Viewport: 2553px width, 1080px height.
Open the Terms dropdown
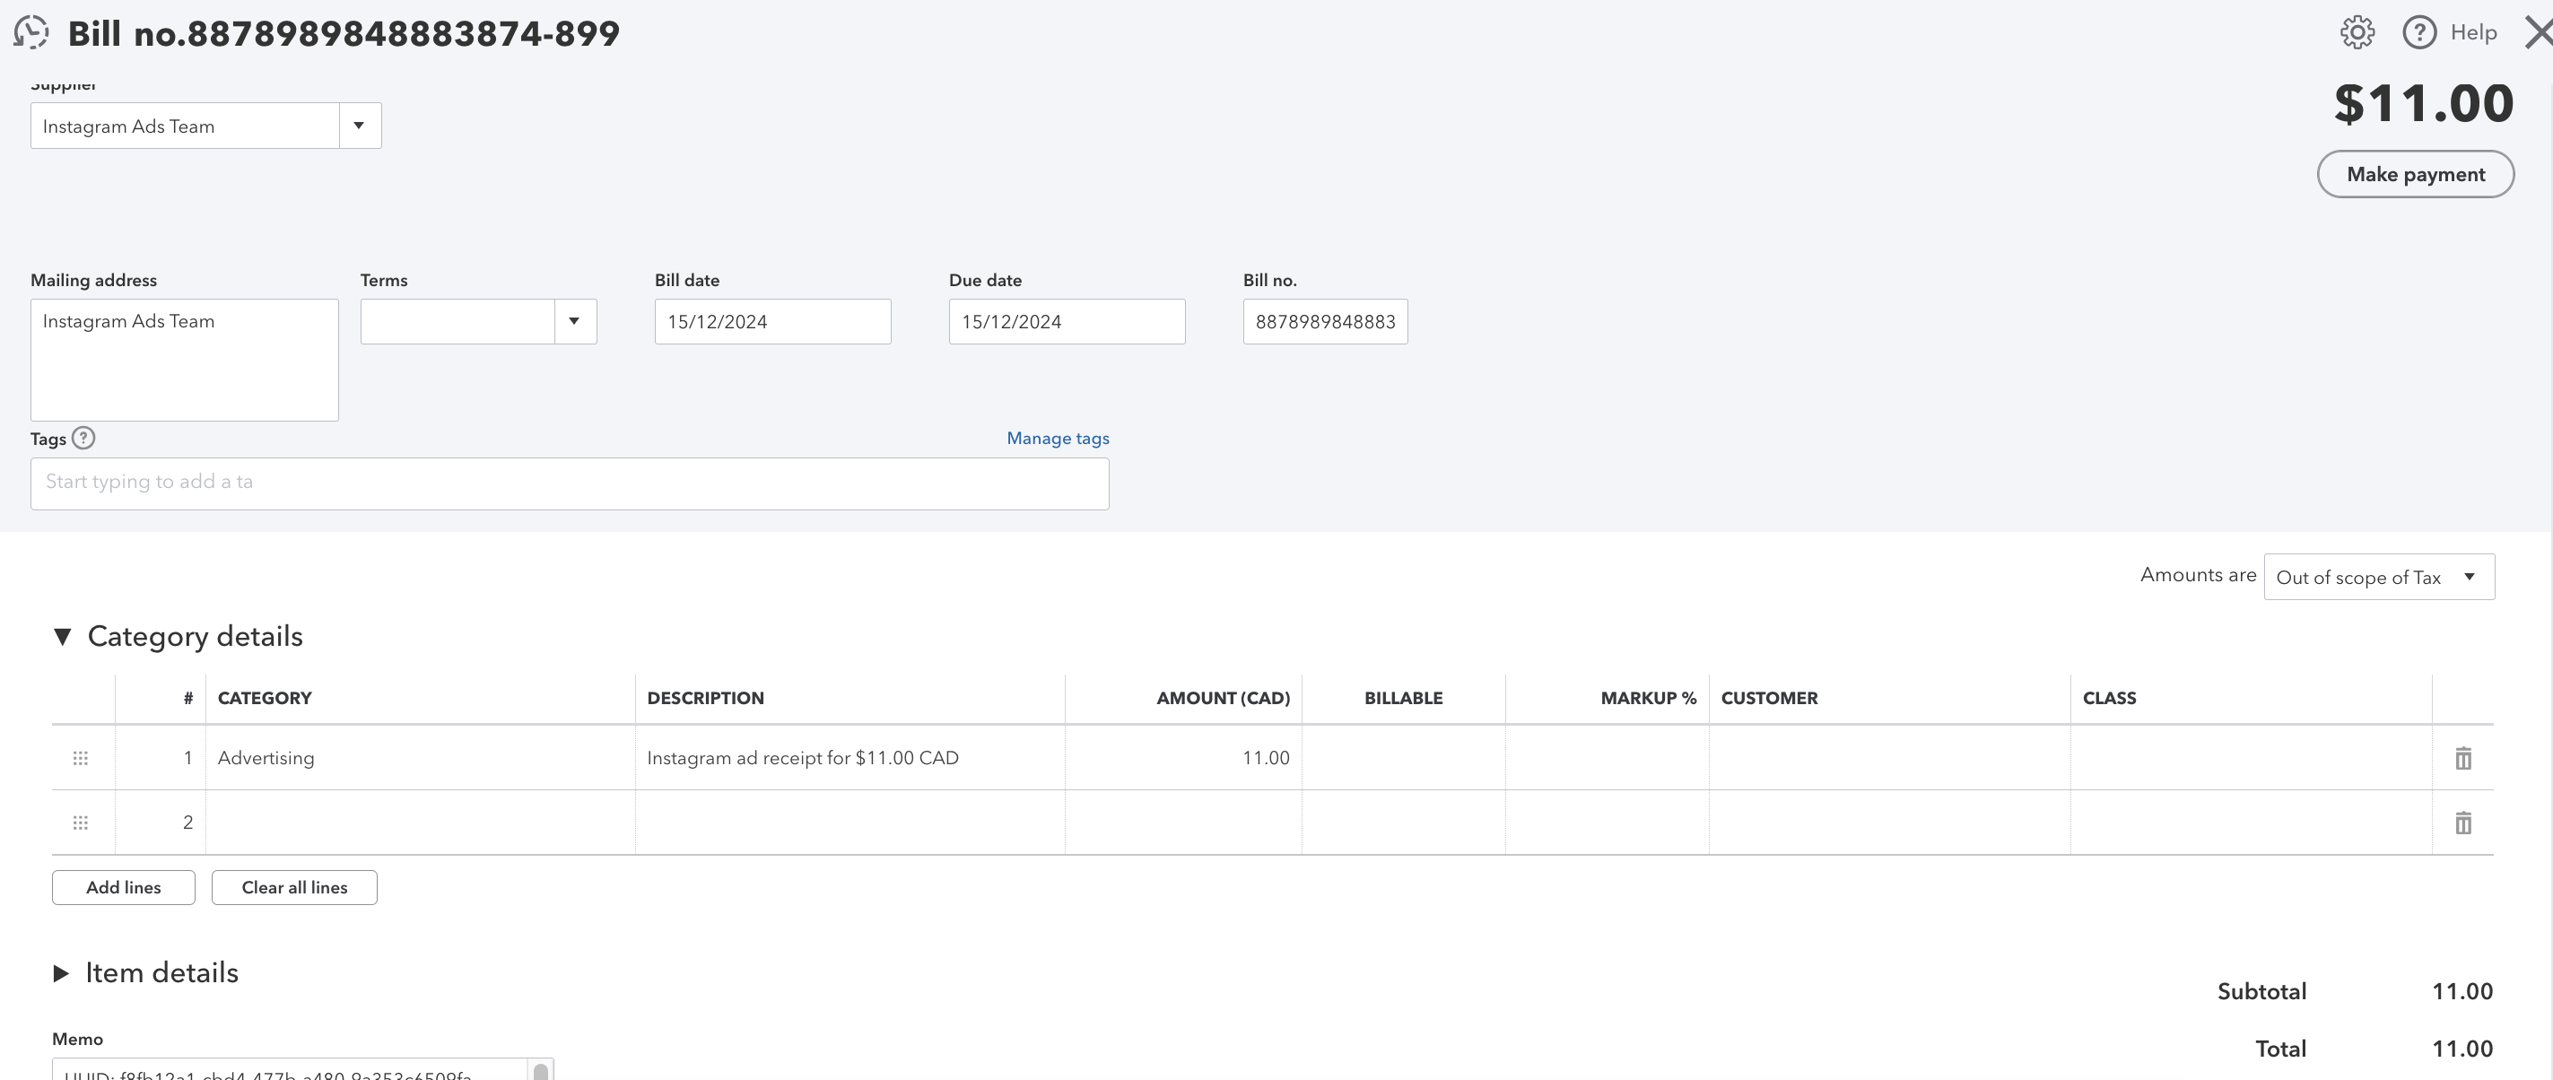tap(575, 321)
